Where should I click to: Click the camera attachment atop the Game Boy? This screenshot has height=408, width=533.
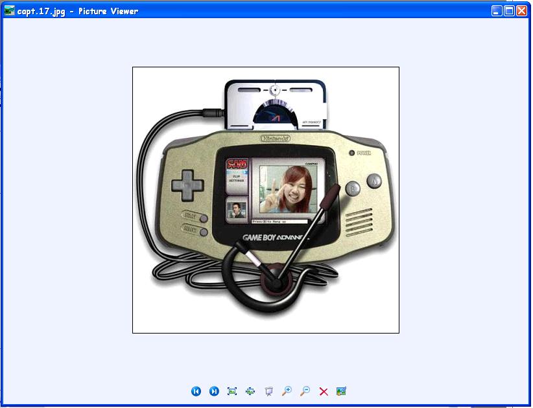(x=275, y=104)
